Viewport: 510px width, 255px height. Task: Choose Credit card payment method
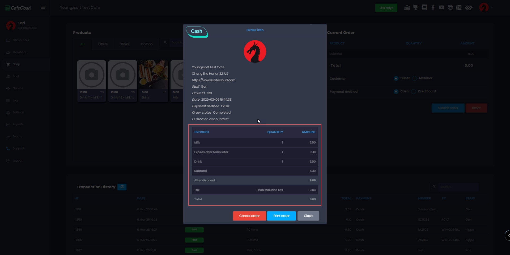pyautogui.click(x=414, y=92)
